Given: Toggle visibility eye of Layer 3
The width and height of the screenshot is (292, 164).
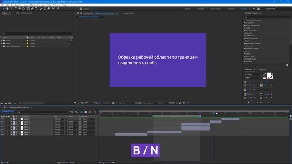Looking at the screenshot, I should coord(2,129).
